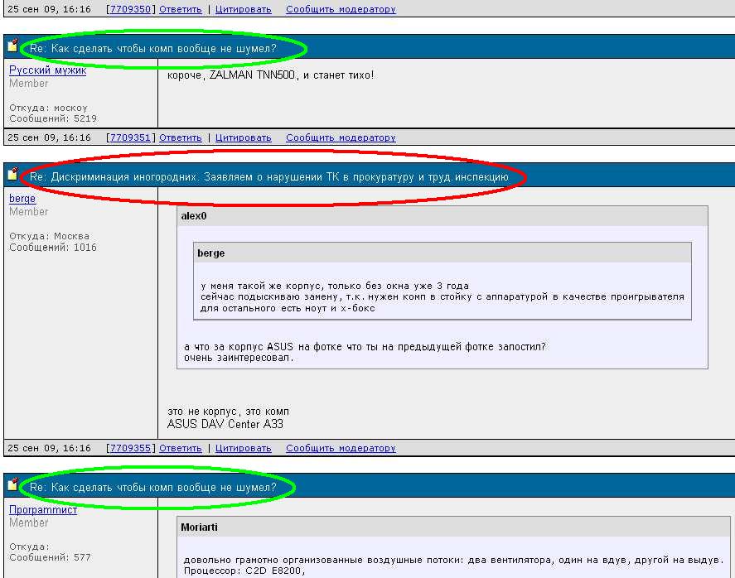Select Цитировать under berge's post 7709355

click(243, 448)
